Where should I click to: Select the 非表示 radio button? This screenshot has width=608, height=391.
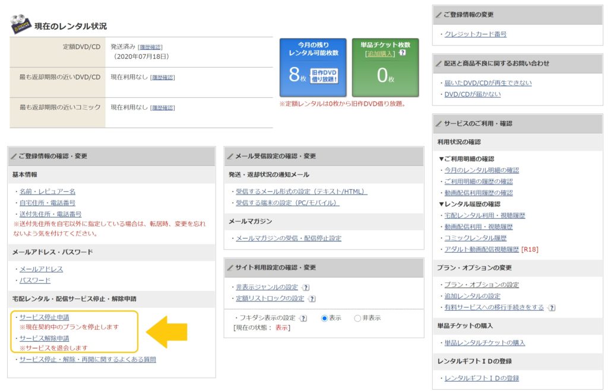357,318
